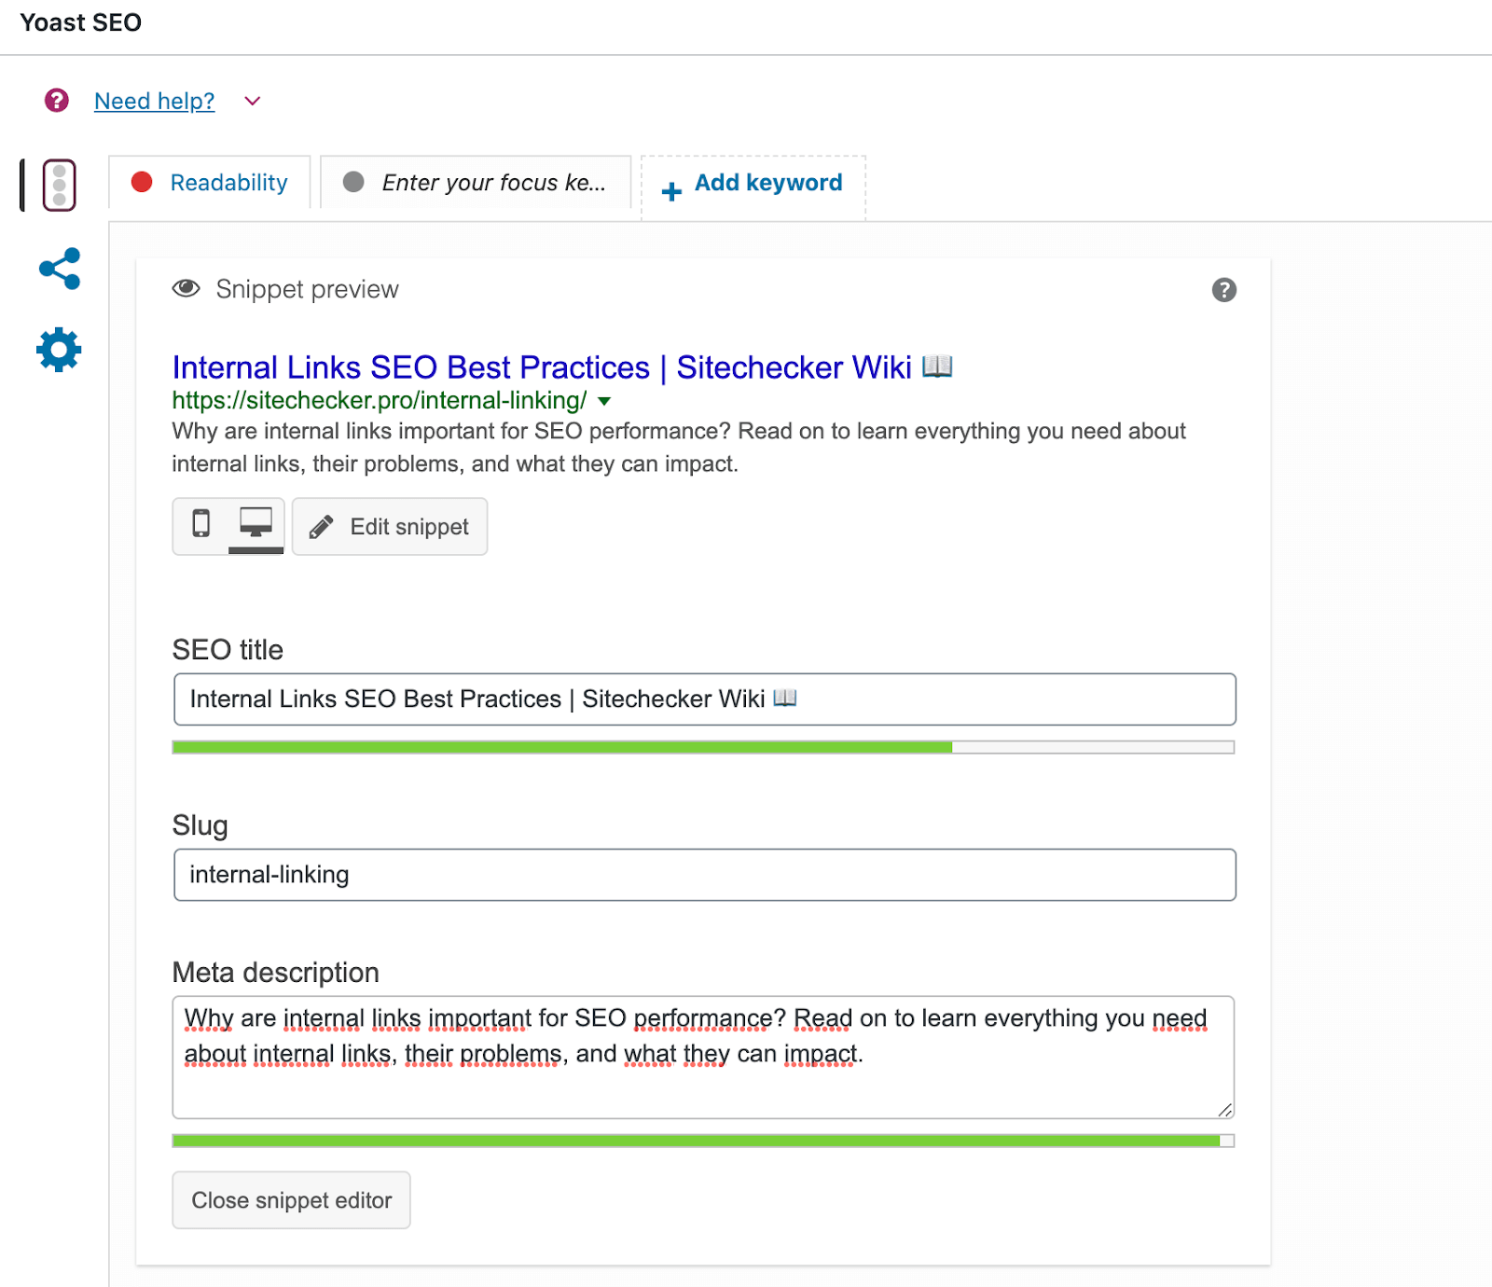Click the SEO title length progress bar
Screen dimensions: 1492x1287
(x=704, y=747)
